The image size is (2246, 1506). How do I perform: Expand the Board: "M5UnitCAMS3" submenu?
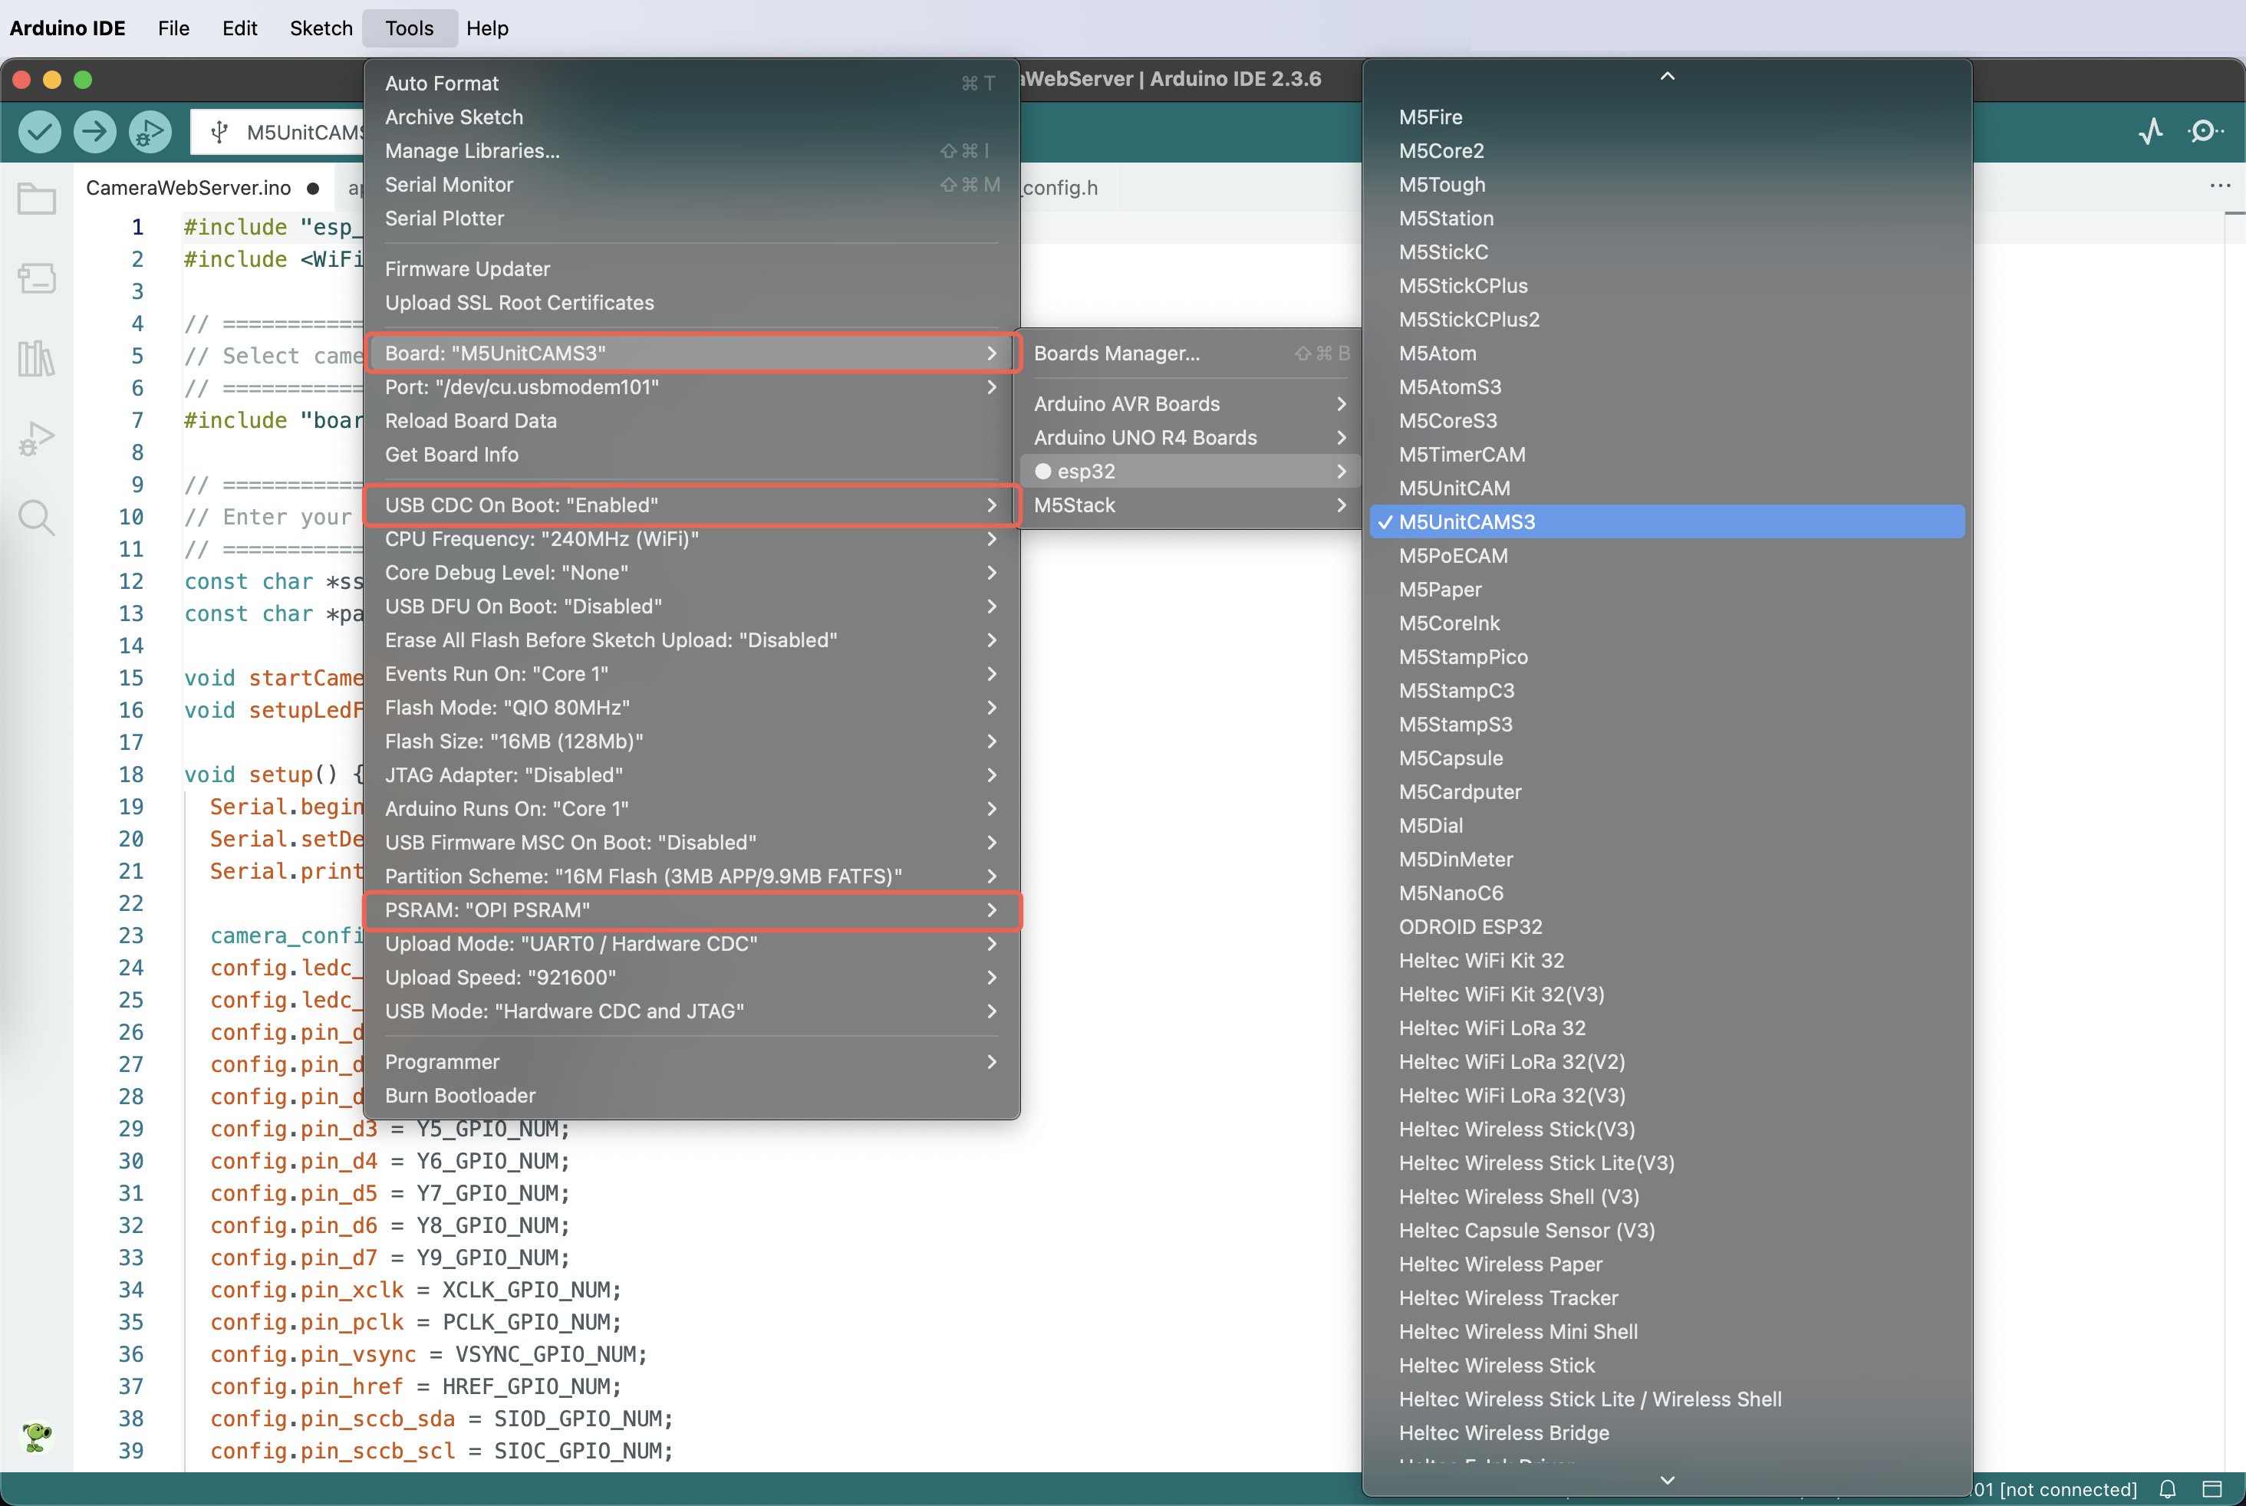coord(692,353)
